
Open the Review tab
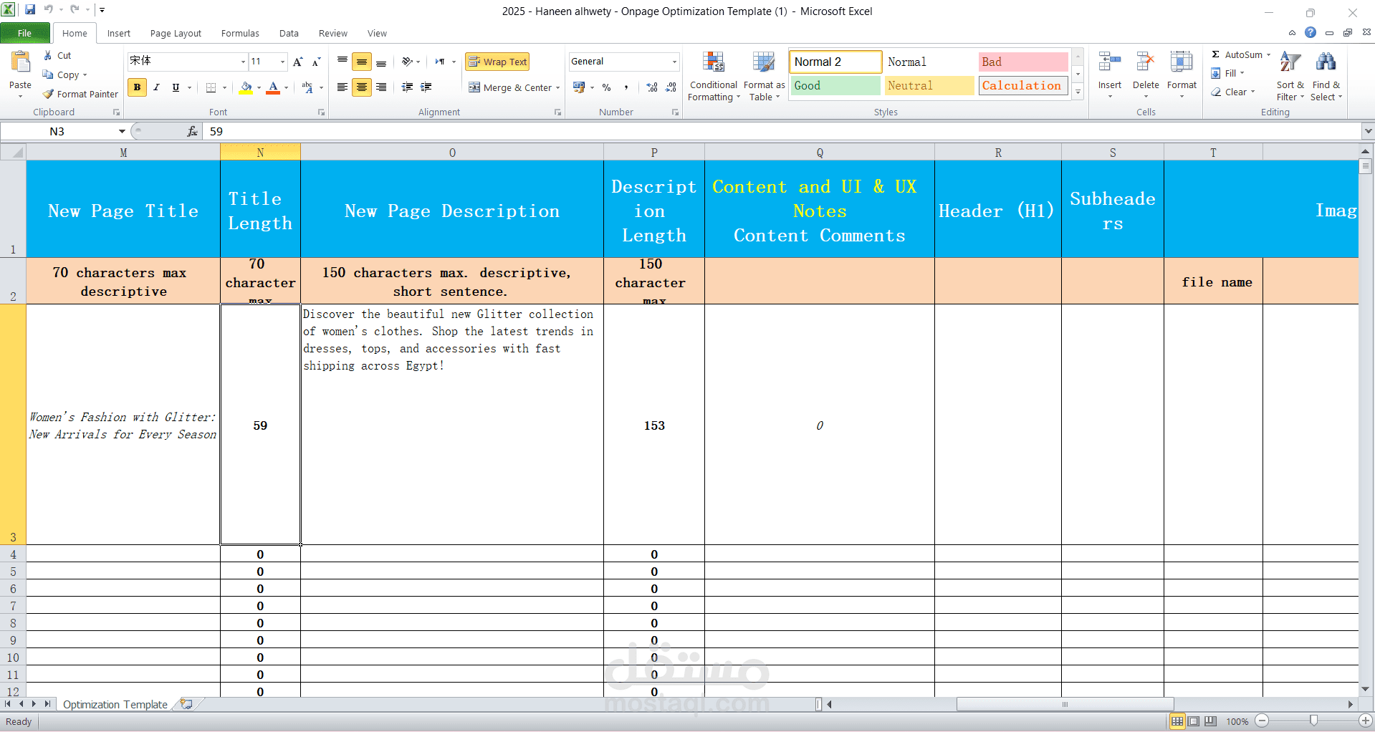[x=332, y=33]
